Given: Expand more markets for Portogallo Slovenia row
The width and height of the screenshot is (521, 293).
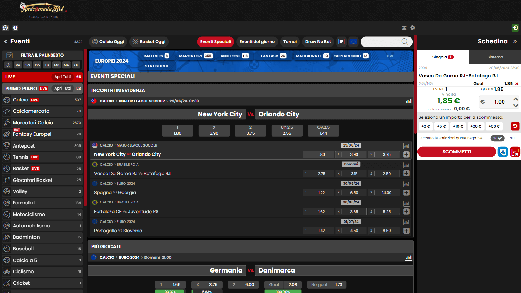Looking at the screenshot, I should coord(406,231).
